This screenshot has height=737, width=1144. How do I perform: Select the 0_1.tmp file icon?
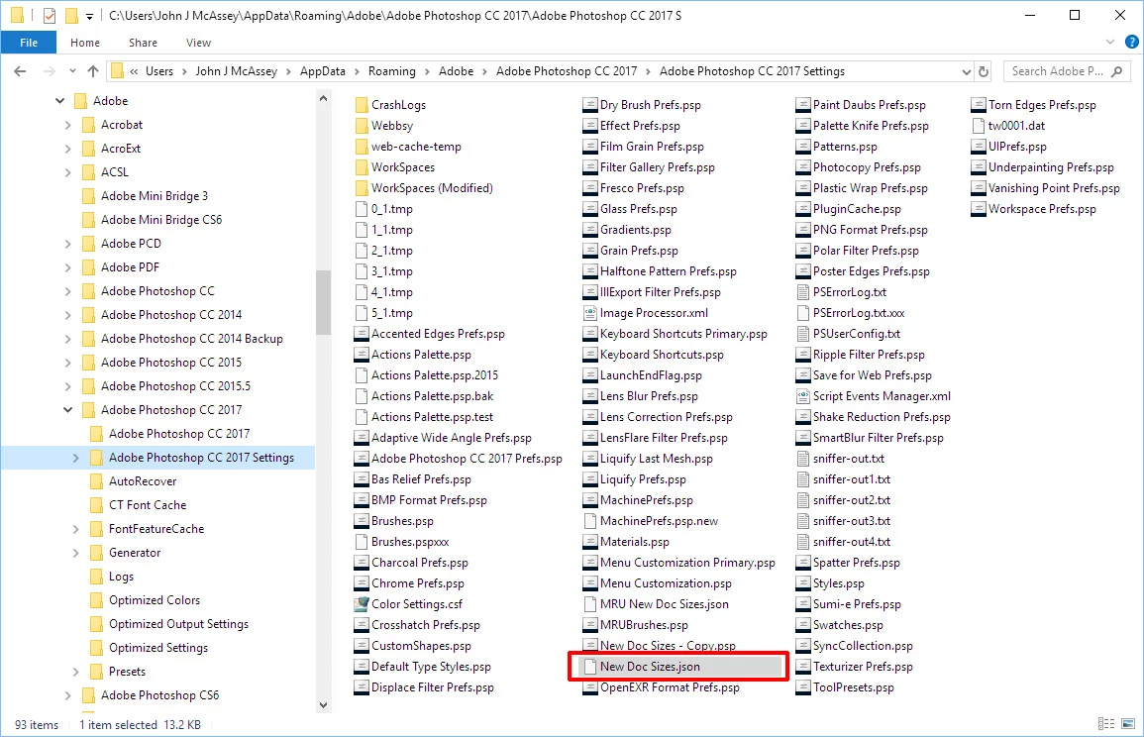click(362, 209)
